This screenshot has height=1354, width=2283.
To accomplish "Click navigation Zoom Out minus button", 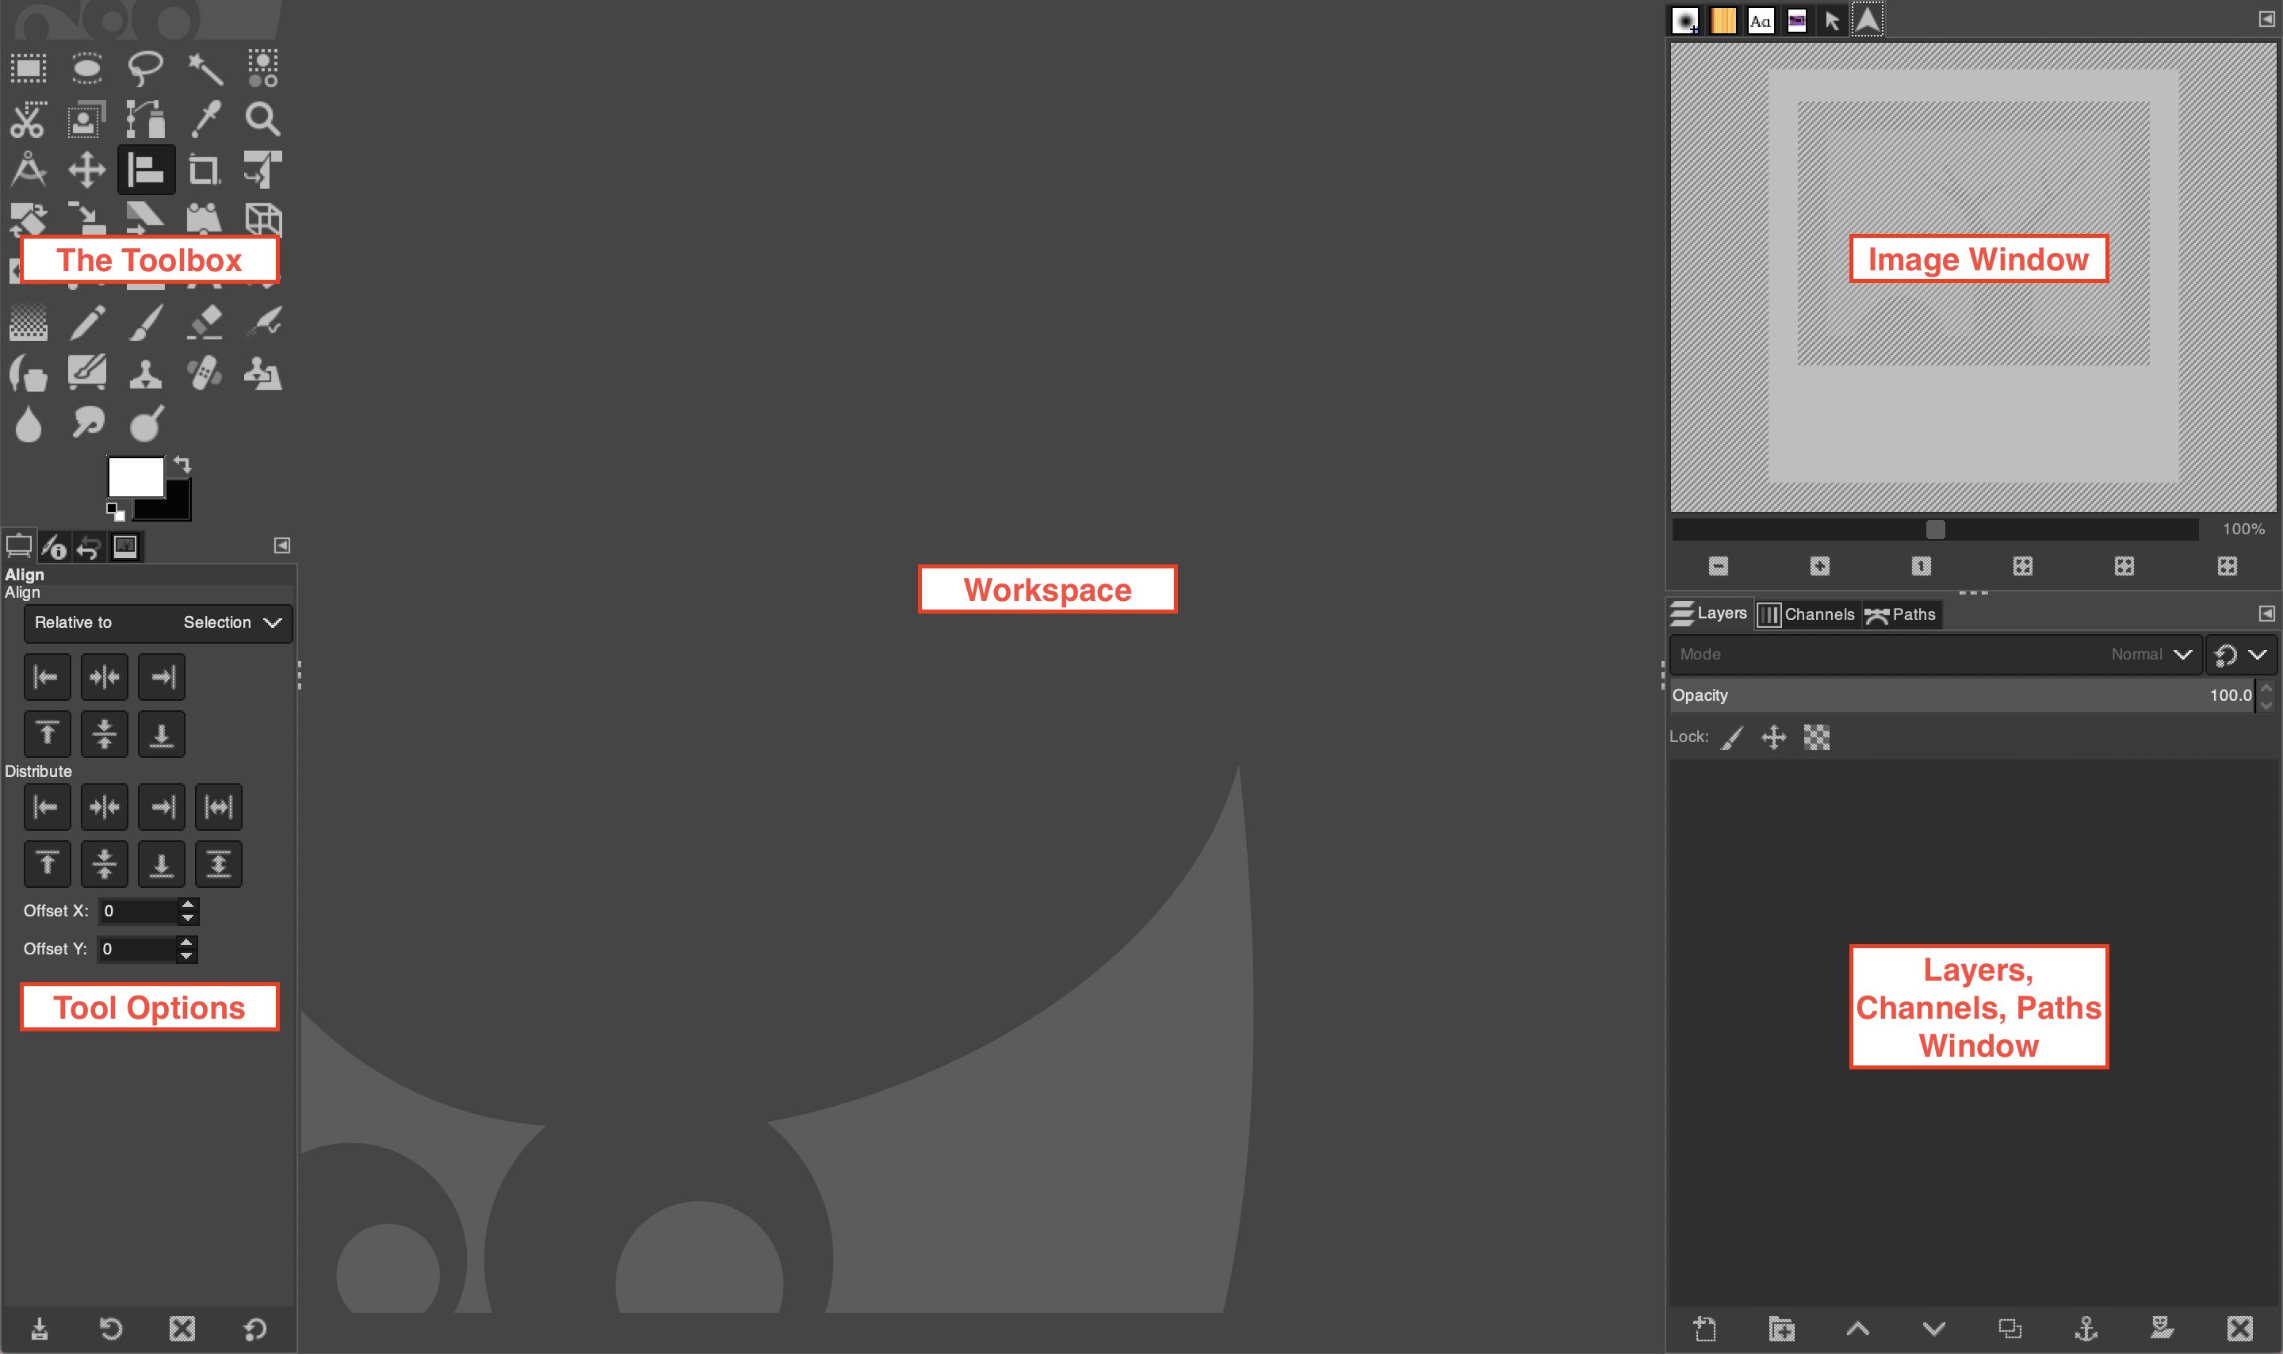I will click(x=1719, y=567).
